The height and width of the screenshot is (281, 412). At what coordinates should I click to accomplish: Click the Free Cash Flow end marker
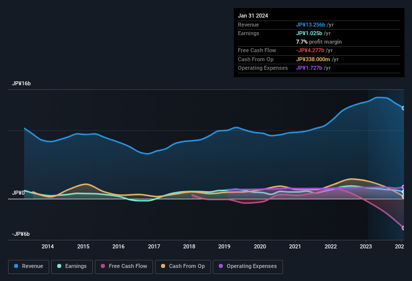point(403,228)
